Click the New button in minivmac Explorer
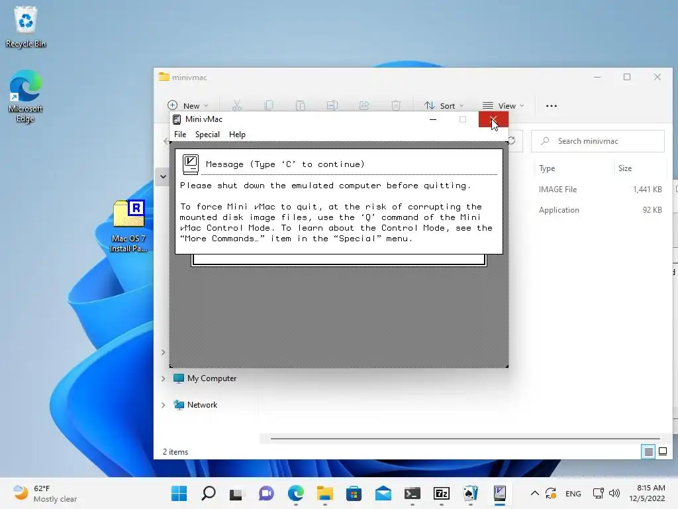678x509 pixels. click(188, 105)
